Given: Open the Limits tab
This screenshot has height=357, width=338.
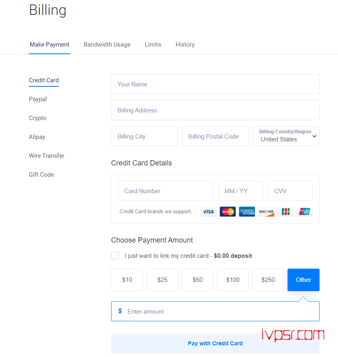Looking at the screenshot, I should 153,45.
